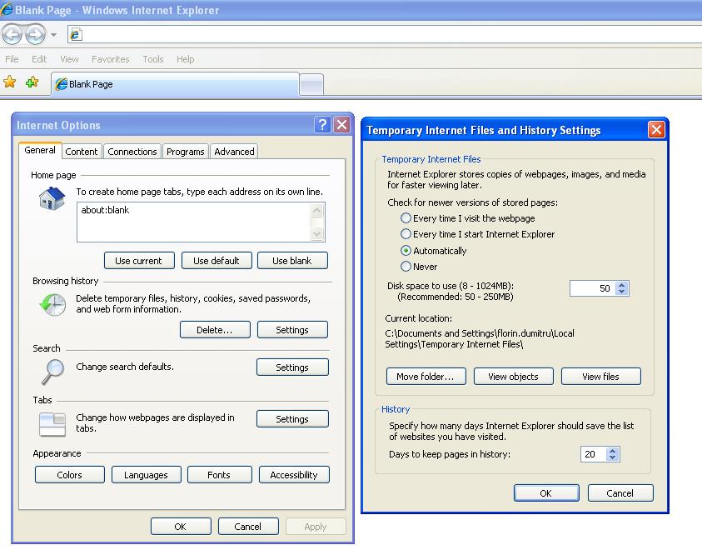
Task: Click the Add to Favorites icon
Action: 32,82
